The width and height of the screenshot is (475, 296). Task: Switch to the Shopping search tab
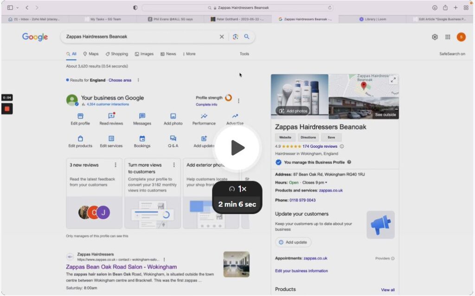point(116,54)
